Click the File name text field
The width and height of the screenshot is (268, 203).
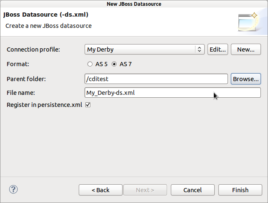point(173,93)
